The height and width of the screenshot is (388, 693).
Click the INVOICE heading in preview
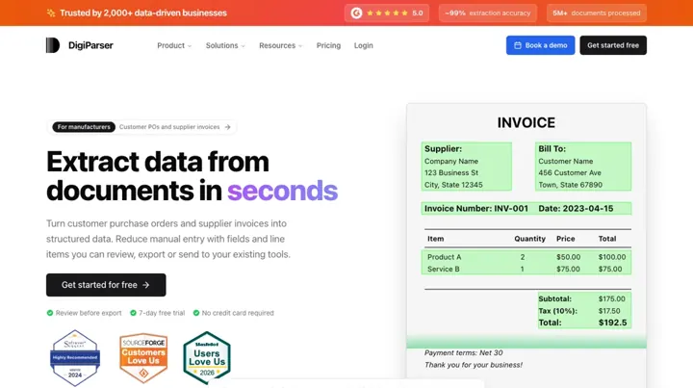[x=526, y=122]
